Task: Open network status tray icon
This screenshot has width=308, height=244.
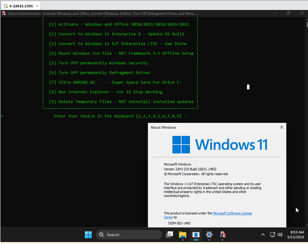Action: 272,235
